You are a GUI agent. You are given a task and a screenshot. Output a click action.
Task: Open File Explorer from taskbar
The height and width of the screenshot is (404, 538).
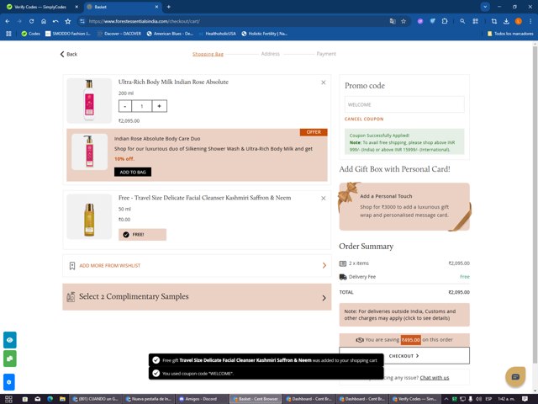(x=62, y=399)
